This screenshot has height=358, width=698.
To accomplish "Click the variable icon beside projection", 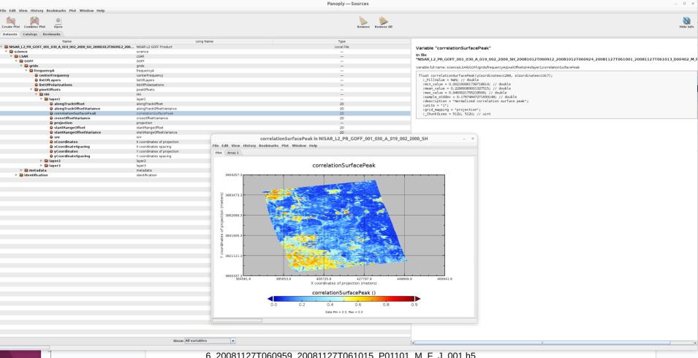I will point(52,123).
